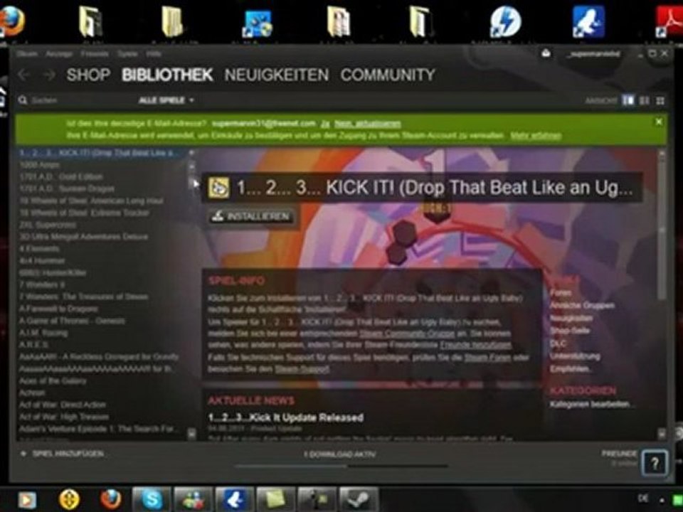Go back with the left arrow
Viewport: 683px width, 512px height.
(x=24, y=75)
